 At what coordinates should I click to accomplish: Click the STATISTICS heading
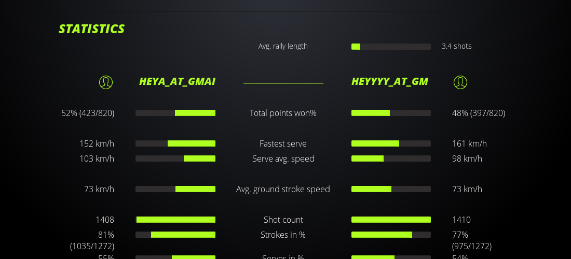pyautogui.click(x=92, y=29)
